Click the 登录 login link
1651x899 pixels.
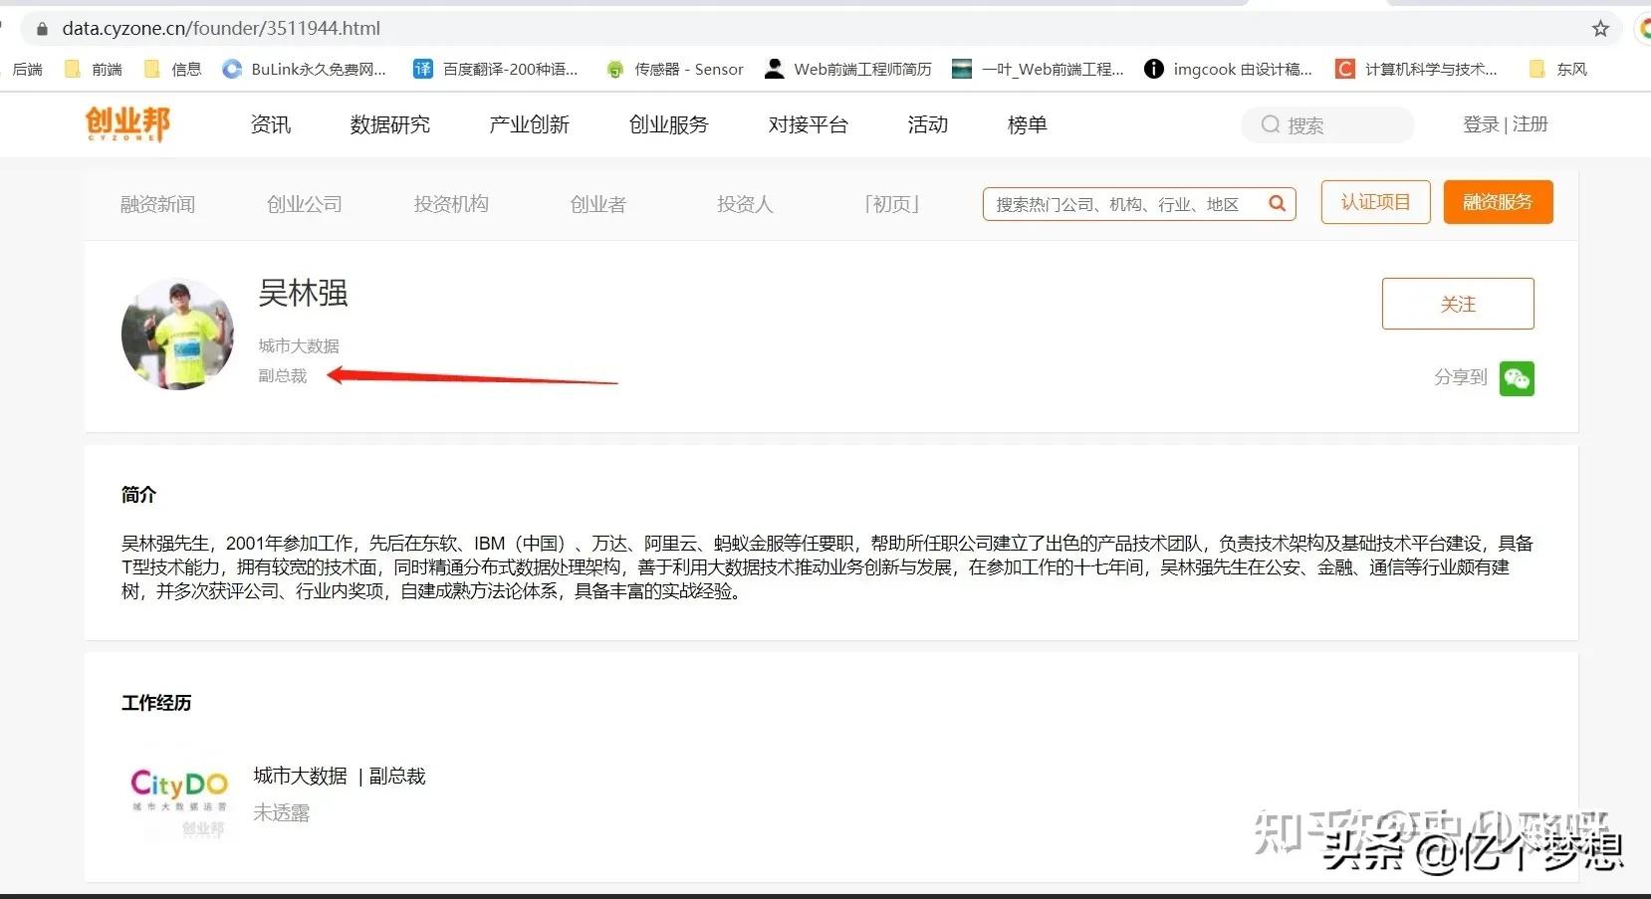pyautogui.click(x=1481, y=124)
